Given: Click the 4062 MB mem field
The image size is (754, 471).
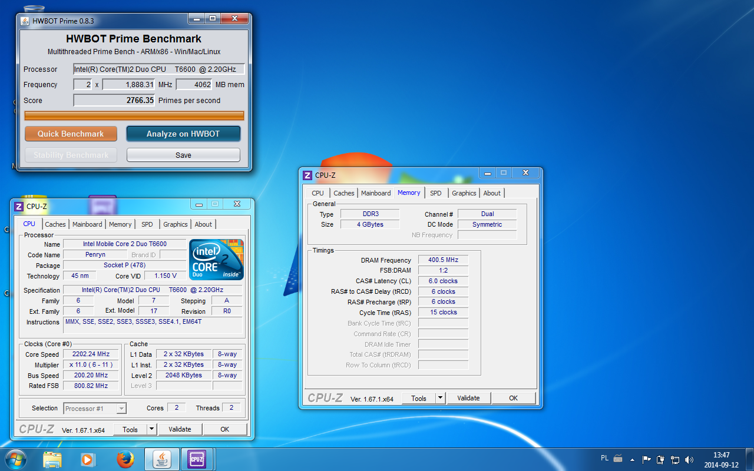Looking at the screenshot, I should [194, 84].
